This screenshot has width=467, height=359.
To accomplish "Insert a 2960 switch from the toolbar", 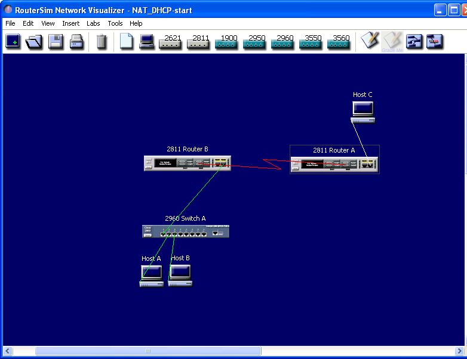I will click(x=282, y=41).
